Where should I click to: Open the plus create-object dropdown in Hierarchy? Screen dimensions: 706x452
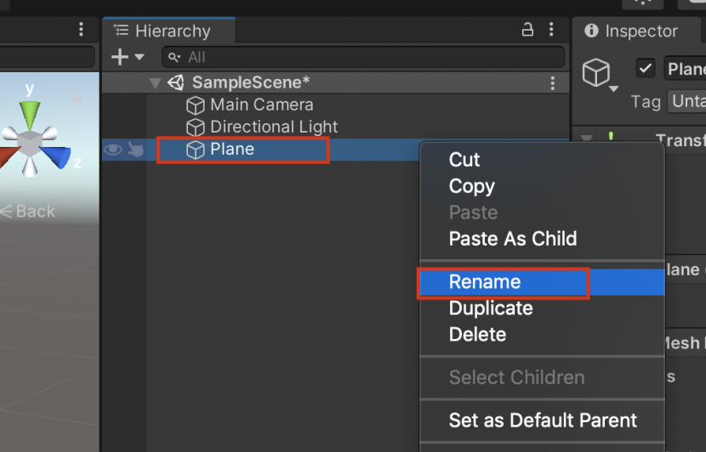(128, 57)
